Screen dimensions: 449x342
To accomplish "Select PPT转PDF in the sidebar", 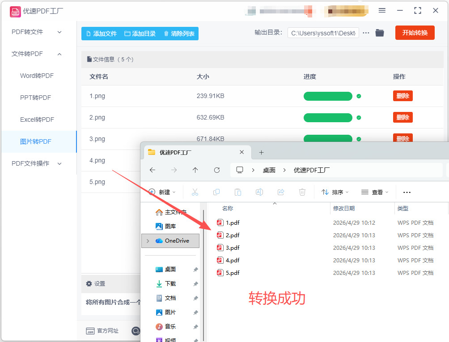I will point(35,98).
